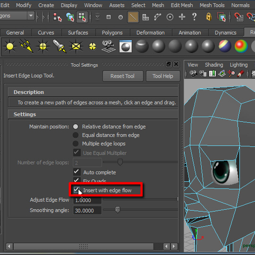255x255 pixels.
Task: Click the horizontal scrollbar right arrow
Action: pos(174,246)
